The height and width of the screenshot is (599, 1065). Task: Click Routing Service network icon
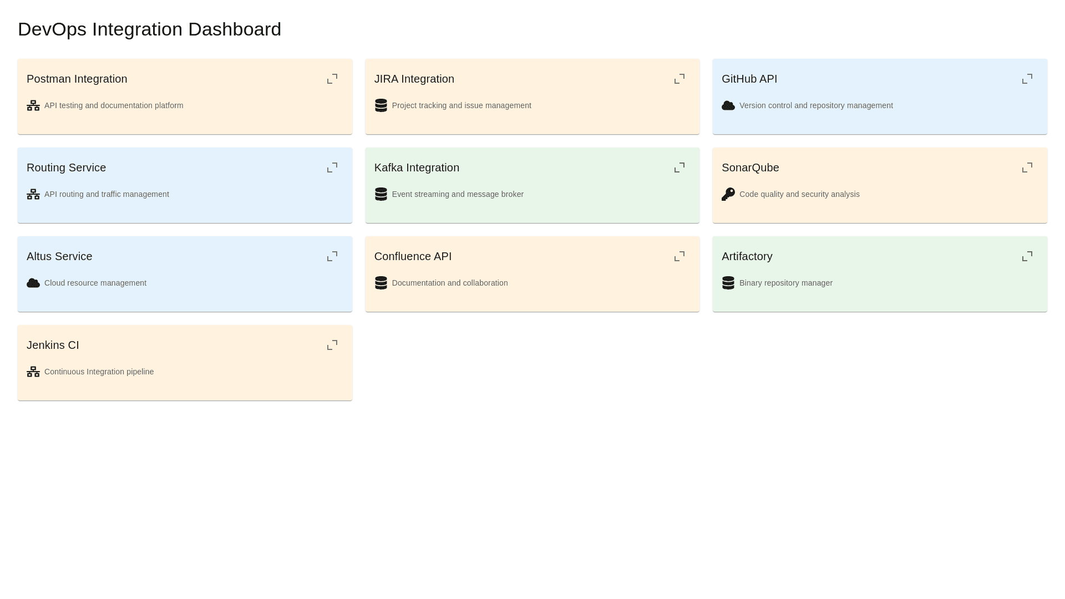pyautogui.click(x=33, y=194)
